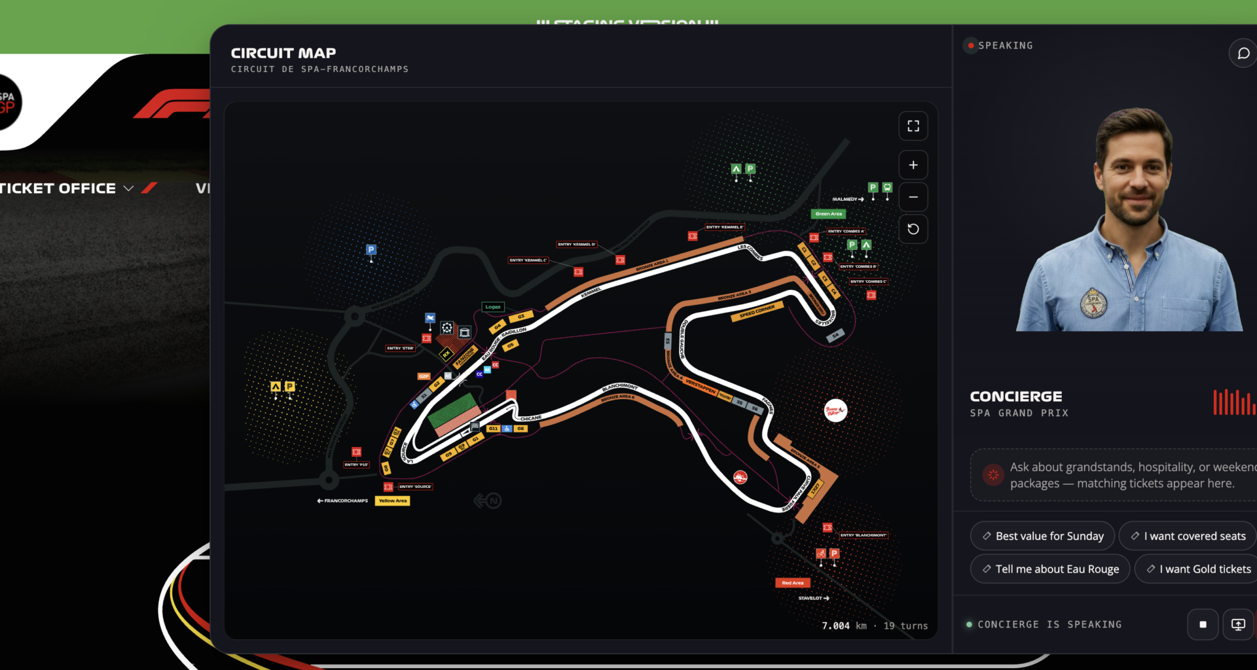Click the red round icon inside the Curve Paul Frère loop
Viewport: 1257px width, 670px height.
click(x=740, y=477)
